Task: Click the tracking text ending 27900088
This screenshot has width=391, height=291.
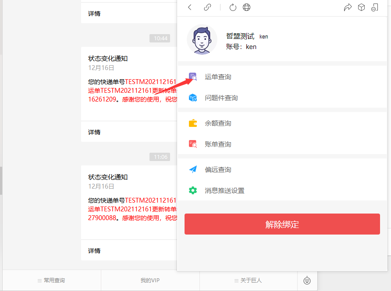Action: click(132, 209)
